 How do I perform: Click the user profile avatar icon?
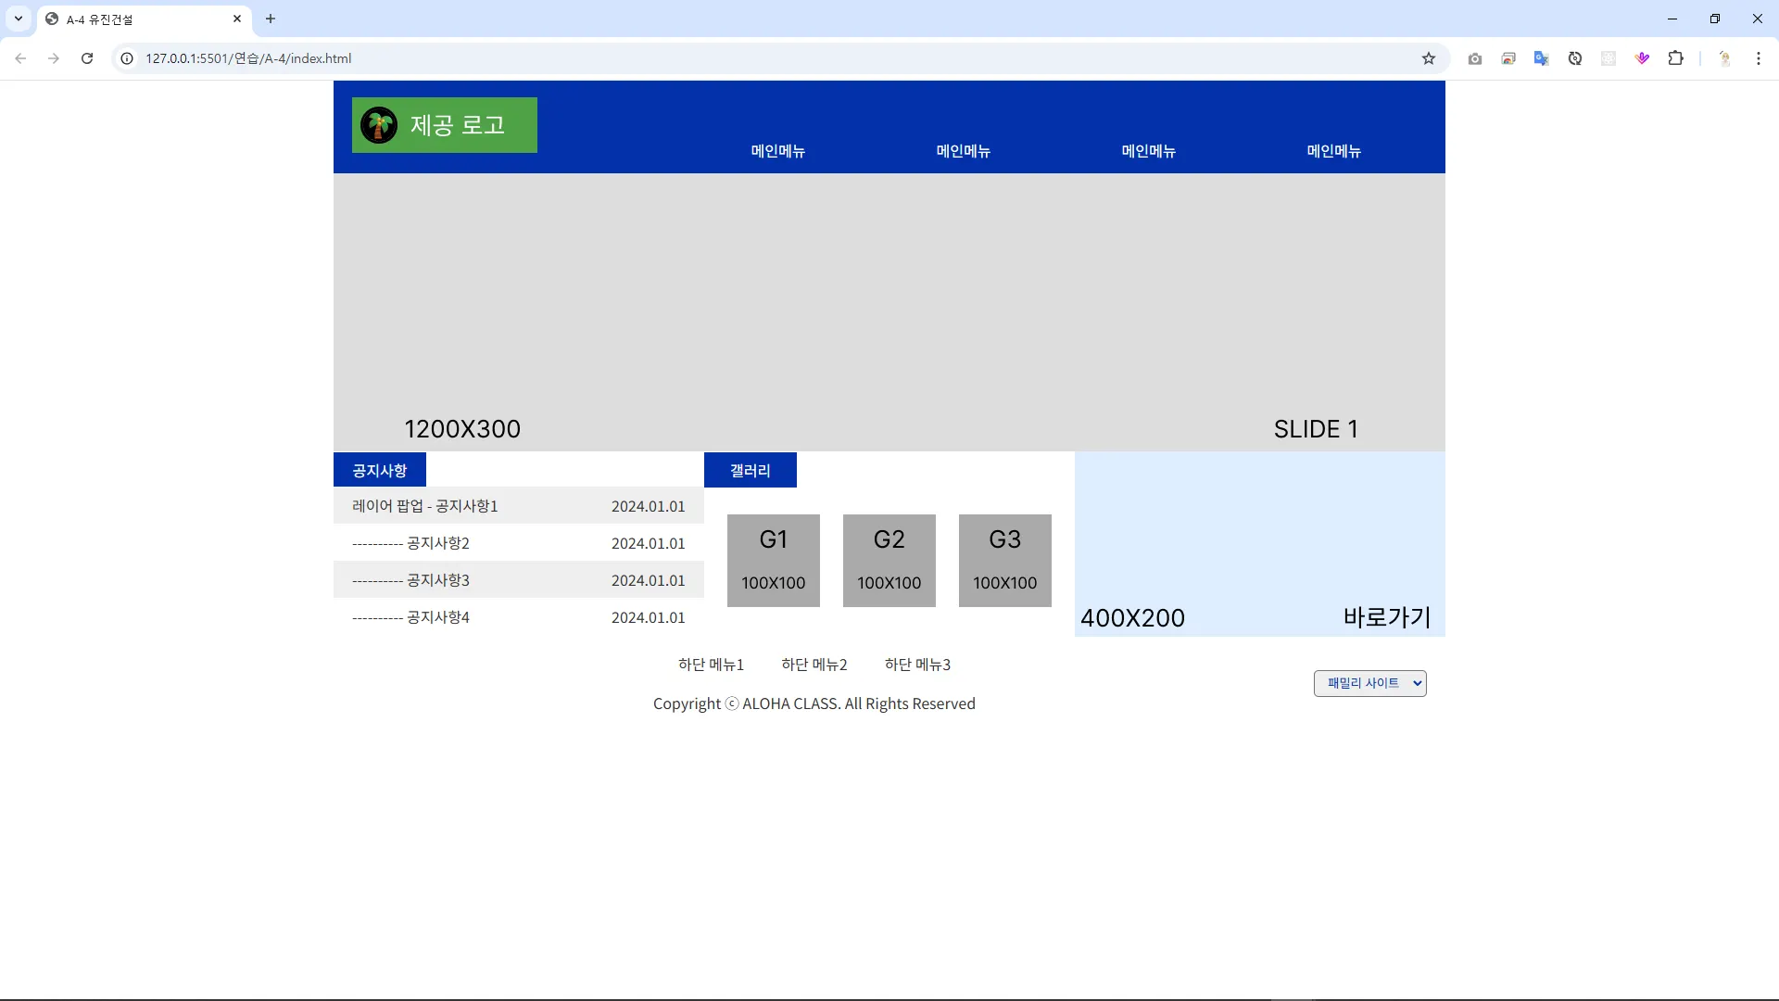tap(1724, 58)
